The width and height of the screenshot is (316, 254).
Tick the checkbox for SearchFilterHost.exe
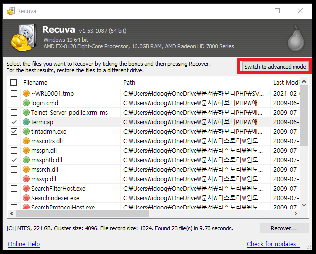(x=14, y=188)
